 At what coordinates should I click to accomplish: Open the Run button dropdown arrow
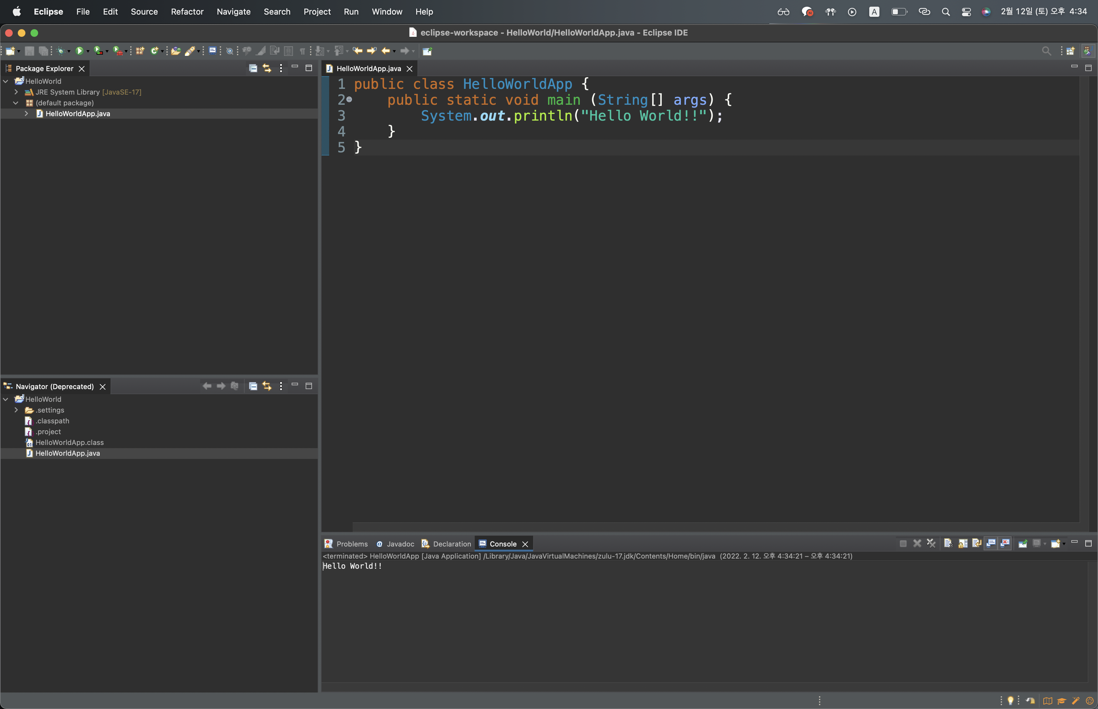88,51
